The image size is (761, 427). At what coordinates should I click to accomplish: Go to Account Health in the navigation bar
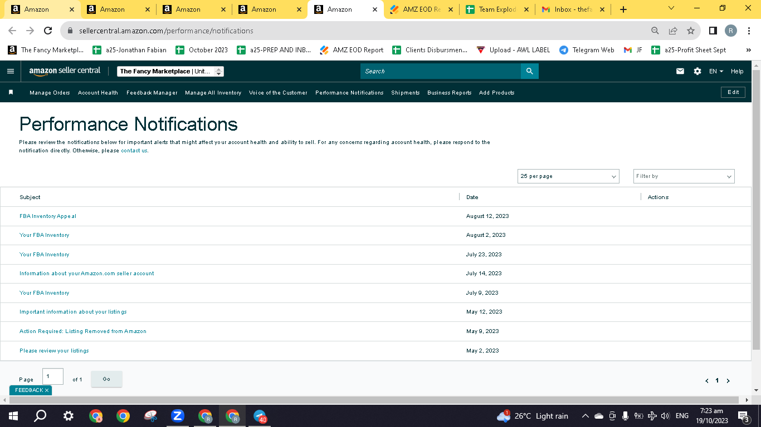point(98,93)
